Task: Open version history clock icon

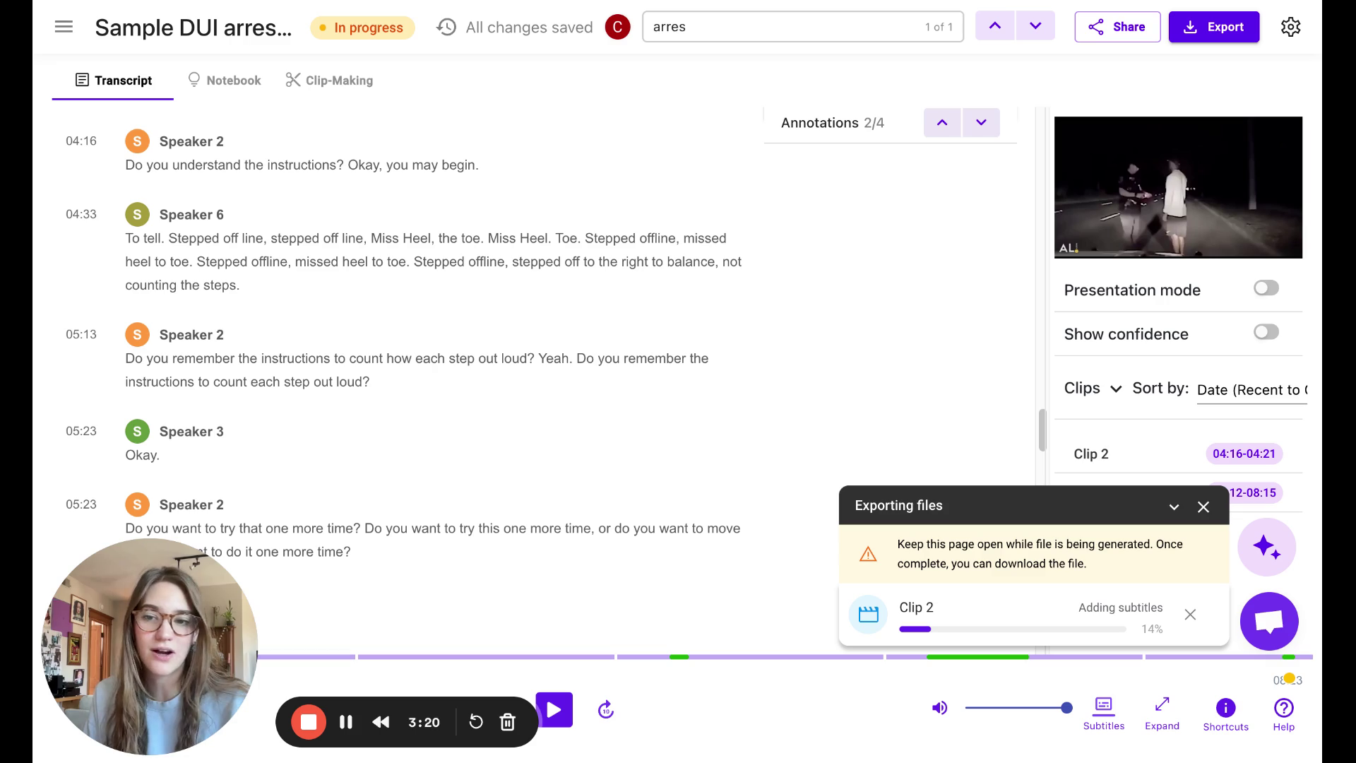Action: click(446, 27)
